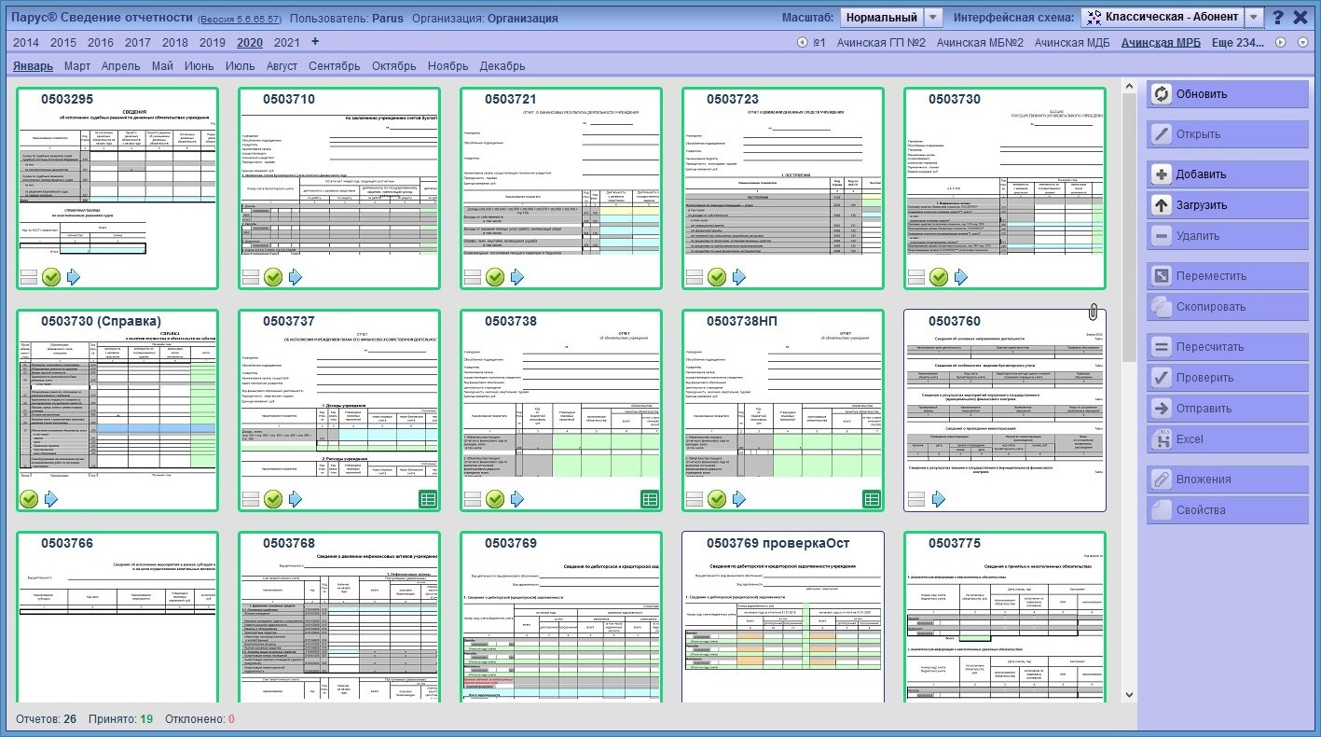This screenshot has height=737, width=1321.
Task: Expand the organizations list with the down-arrow circle
Action: (1303, 42)
